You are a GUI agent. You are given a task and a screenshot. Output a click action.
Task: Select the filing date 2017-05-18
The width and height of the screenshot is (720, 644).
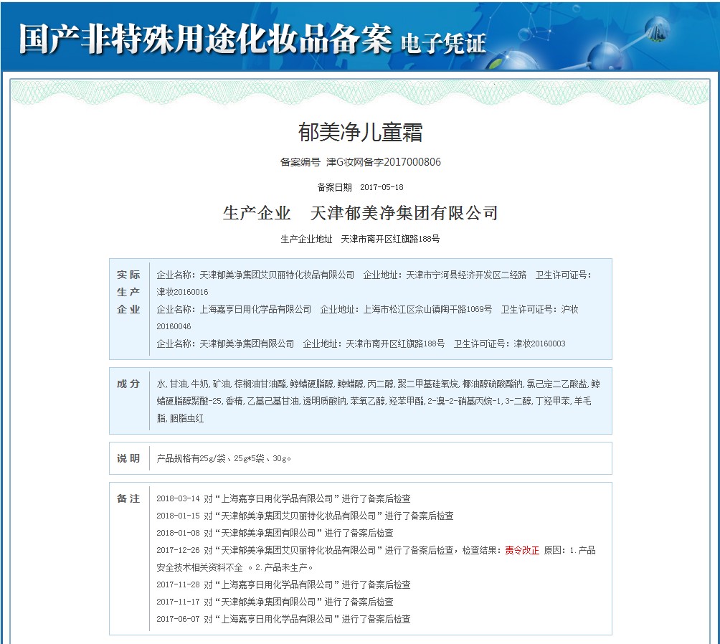382,187
